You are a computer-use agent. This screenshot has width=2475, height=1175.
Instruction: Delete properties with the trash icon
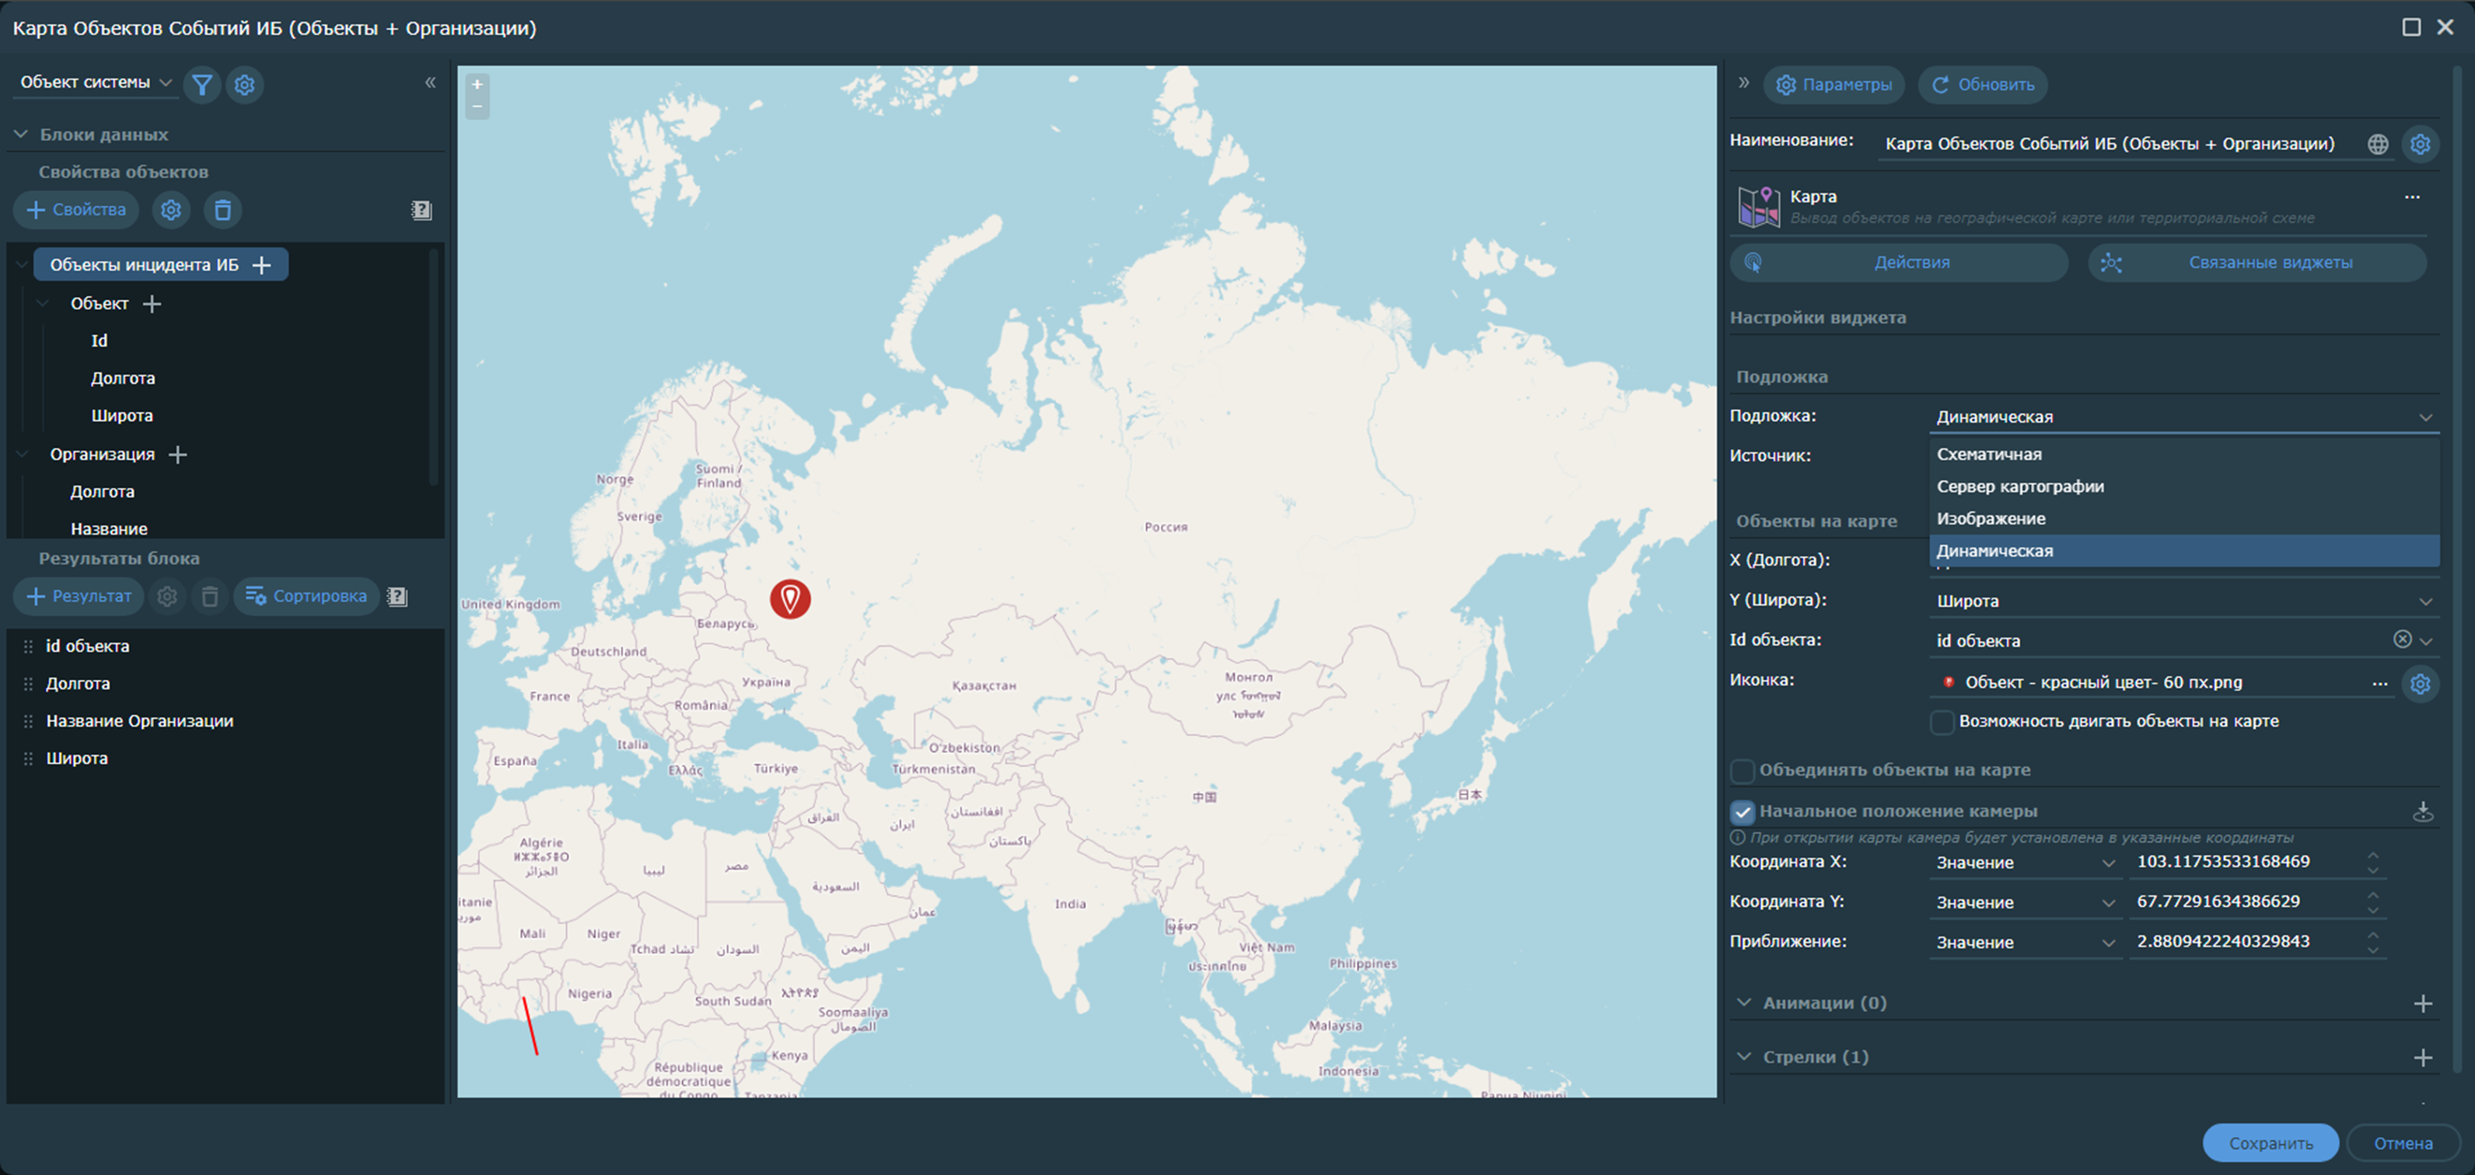click(222, 209)
